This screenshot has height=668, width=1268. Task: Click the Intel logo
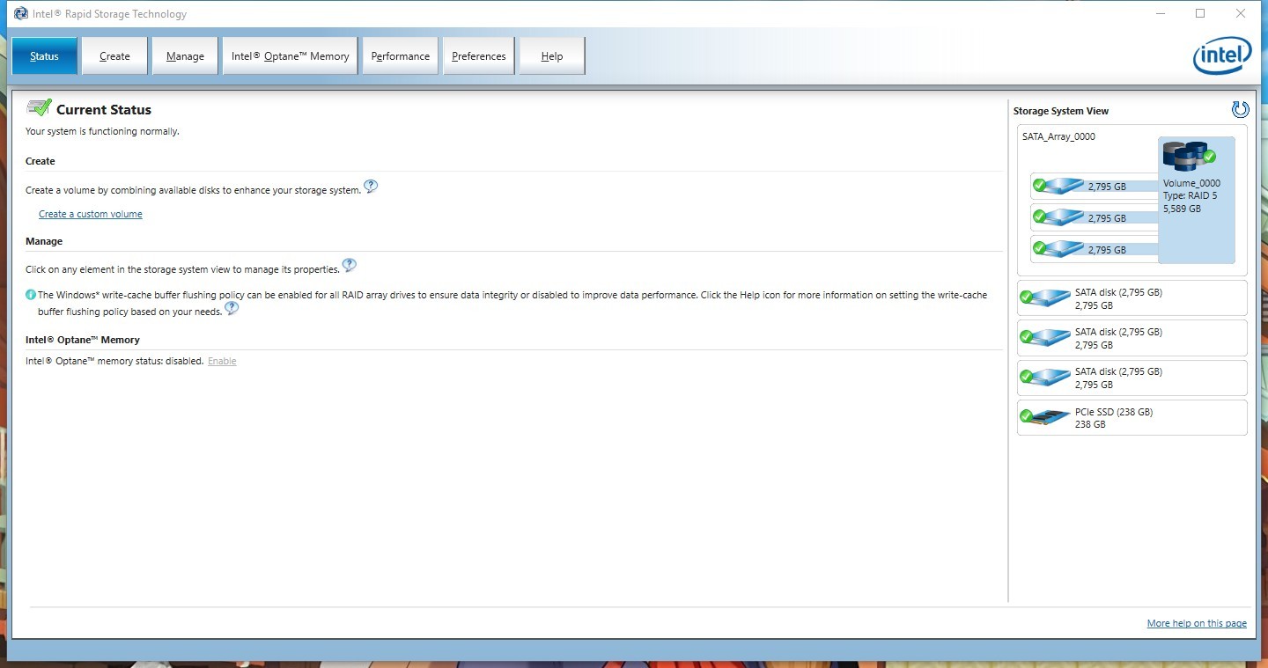coord(1222,56)
